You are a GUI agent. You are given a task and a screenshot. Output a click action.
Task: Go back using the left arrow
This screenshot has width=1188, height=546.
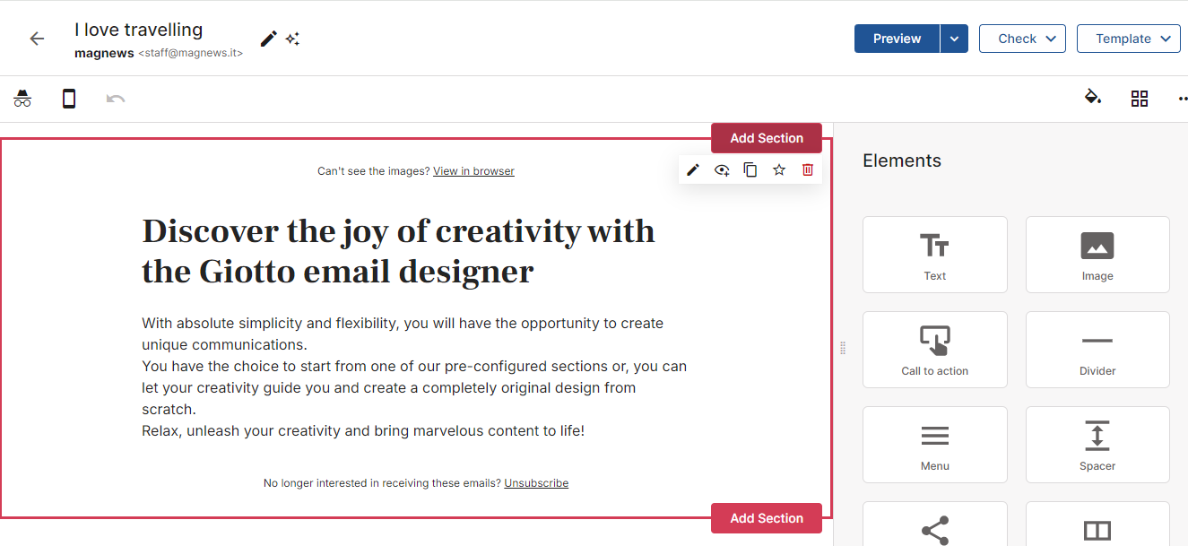pos(37,39)
